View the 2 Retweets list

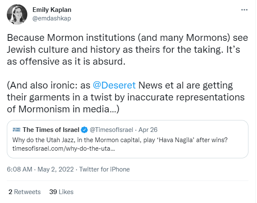[24, 192]
